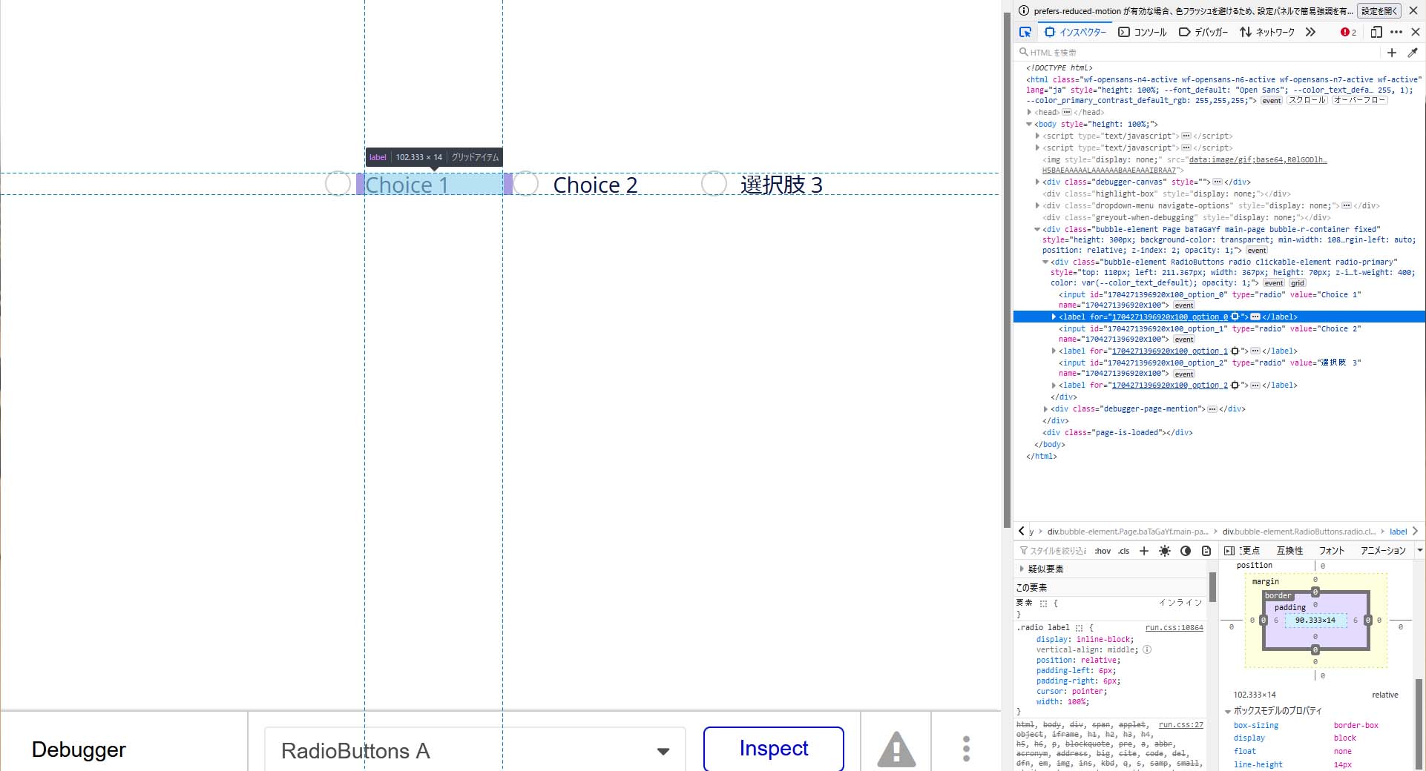Toggle light color scheme simulation sun icon
Screen dimensions: 1426x771
click(1165, 551)
